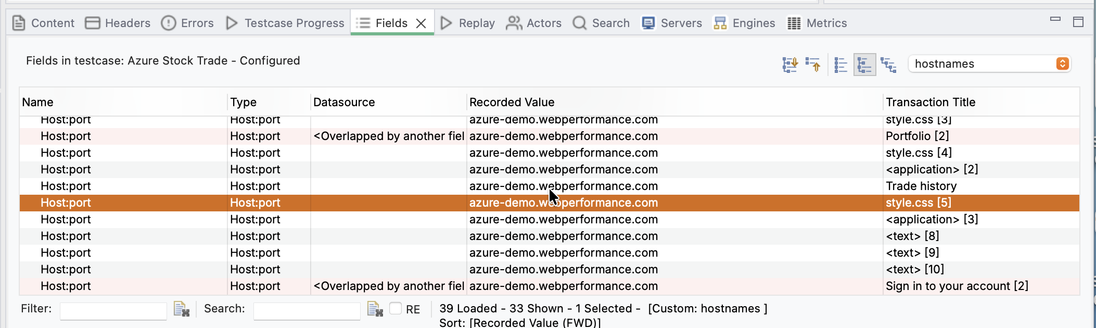Minimize the bottom panel view
The width and height of the screenshot is (1096, 328).
1055,20
